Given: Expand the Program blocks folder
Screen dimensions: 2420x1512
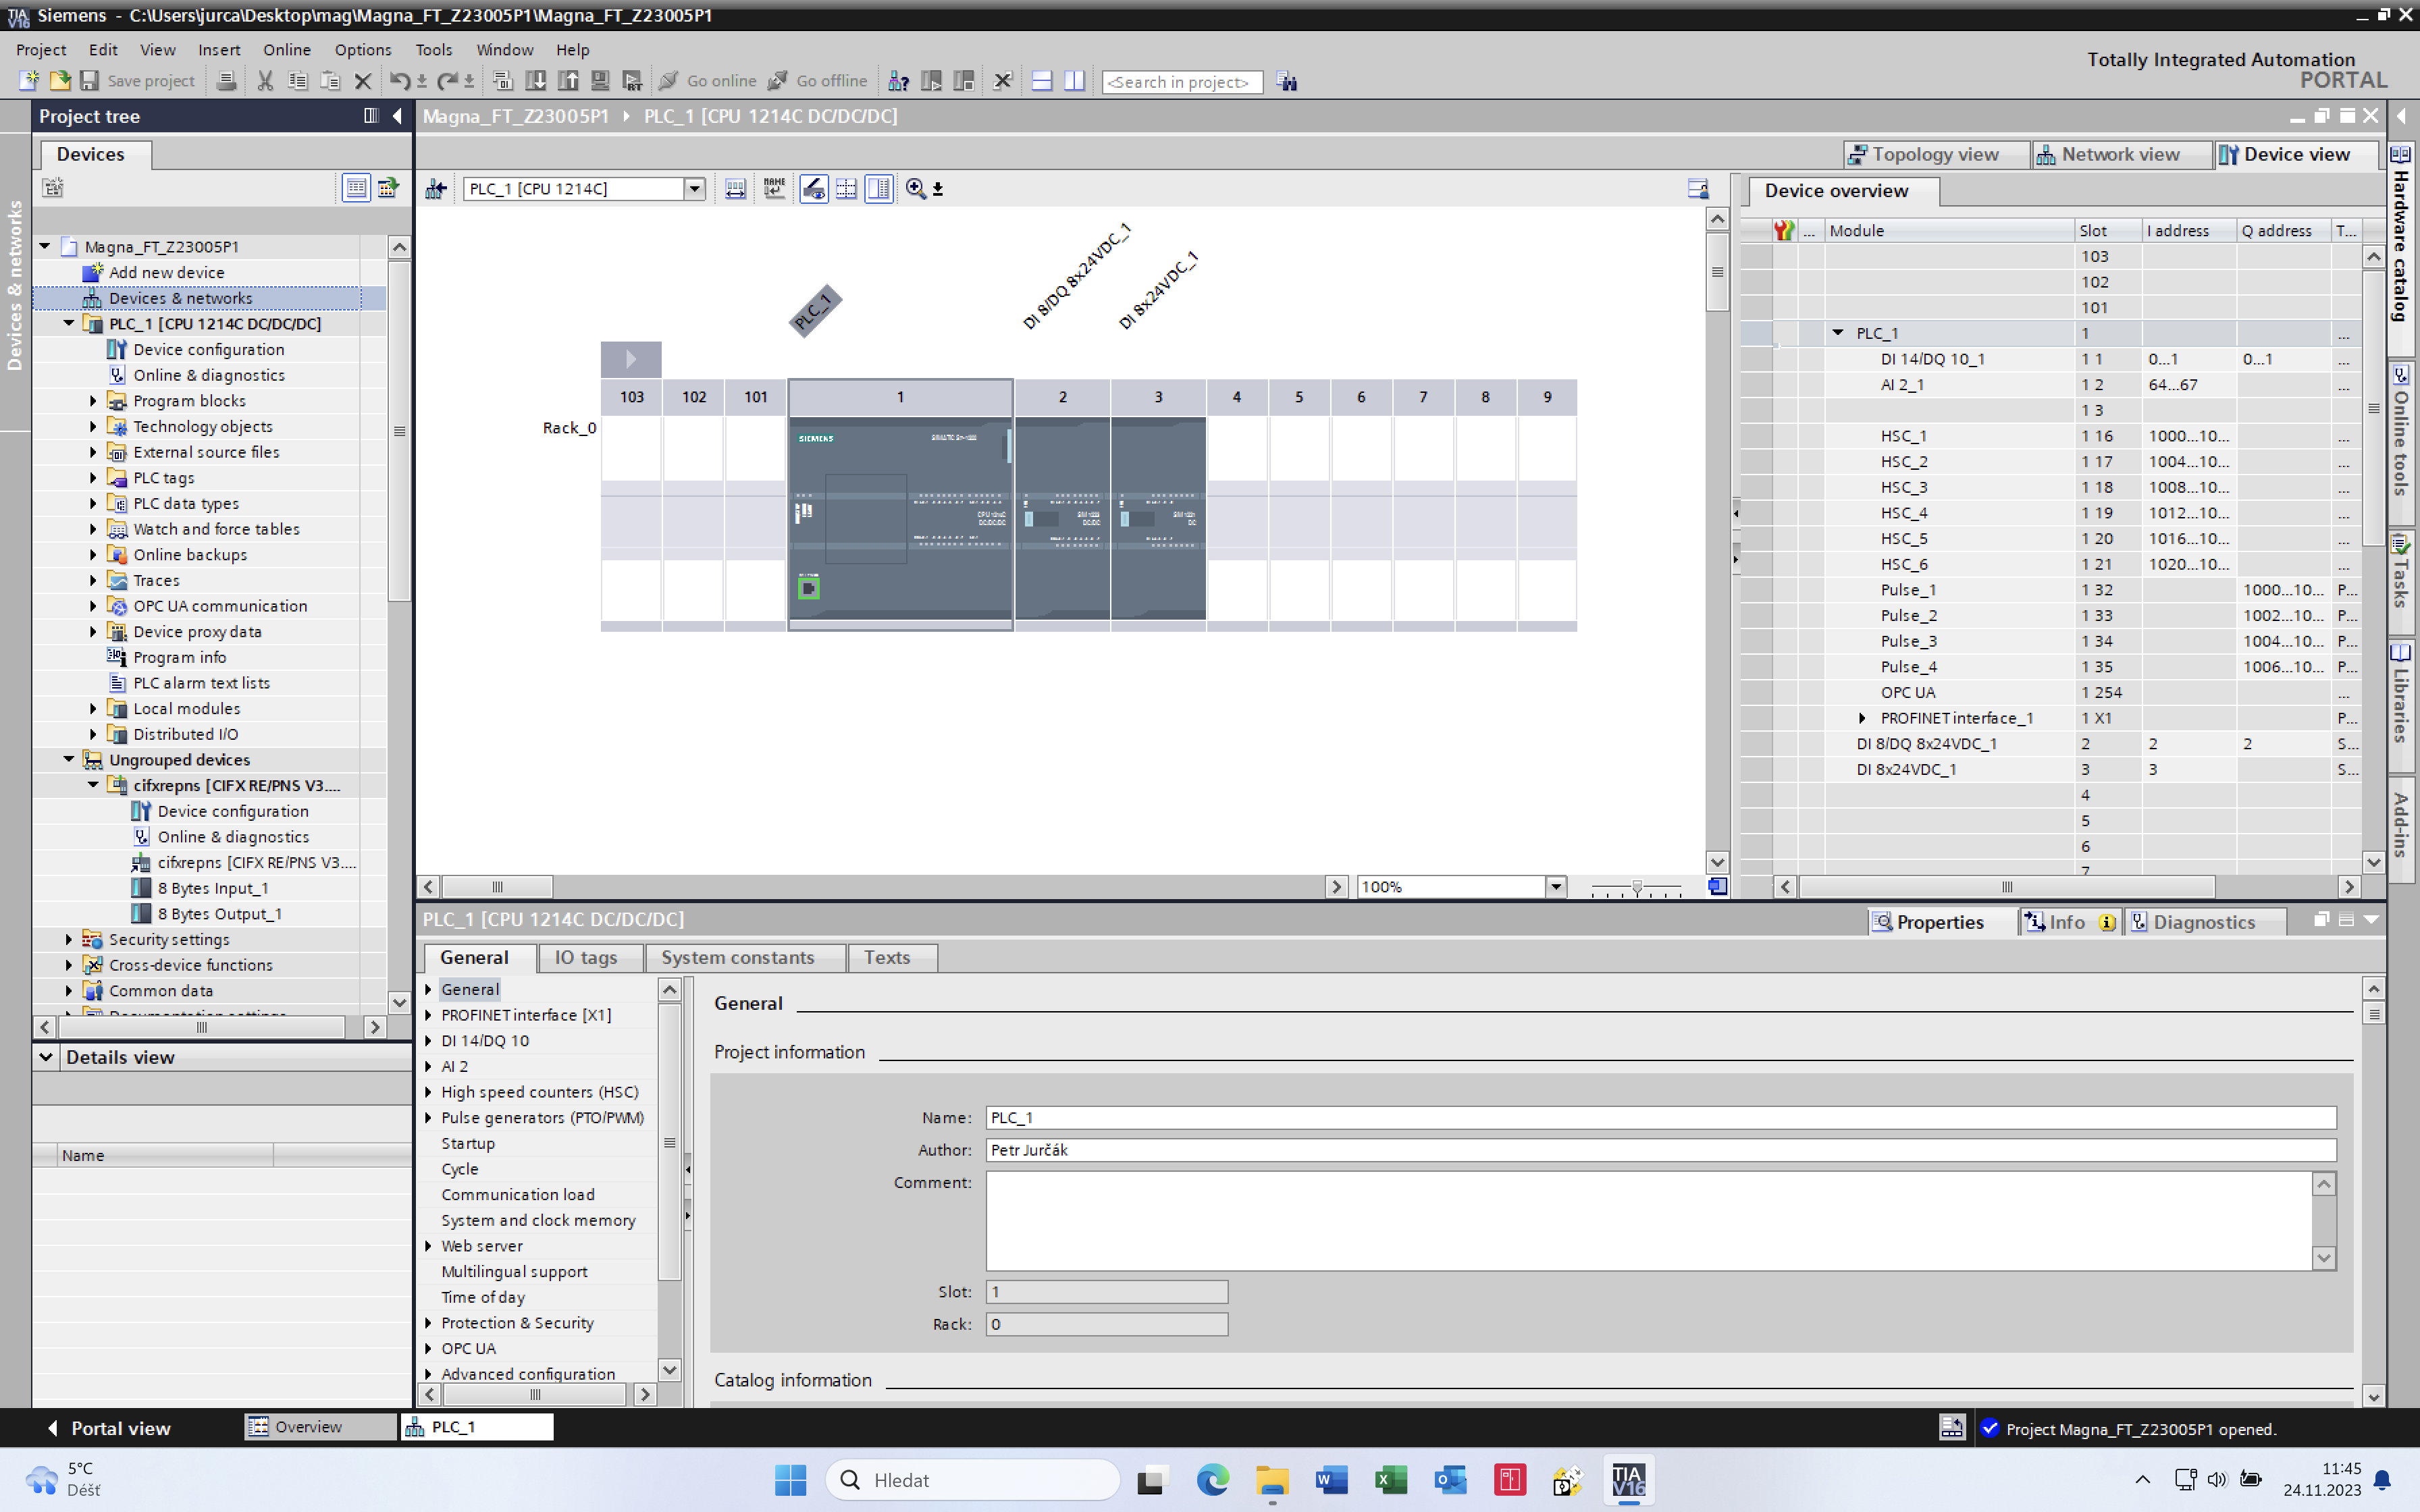Looking at the screenshot, I should pos(94,401).
